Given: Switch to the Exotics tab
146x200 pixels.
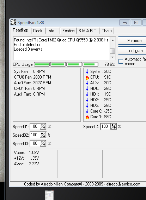Looking at the screenshot, I should pyautogui.click(x=68, y=31).
